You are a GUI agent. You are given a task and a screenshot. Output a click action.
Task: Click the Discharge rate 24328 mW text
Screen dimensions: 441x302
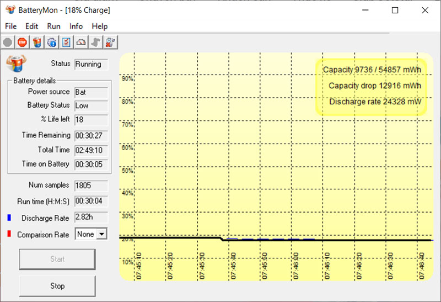click(375, 102)
